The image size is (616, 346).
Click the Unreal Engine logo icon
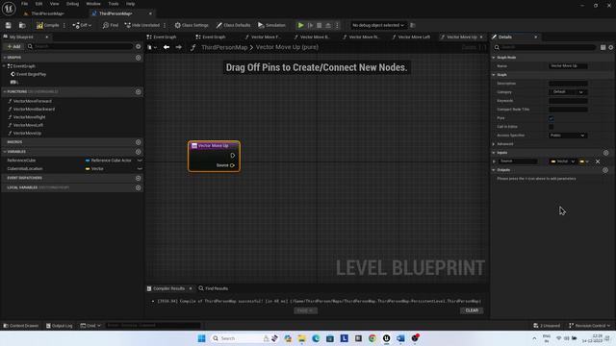[9, 8]
